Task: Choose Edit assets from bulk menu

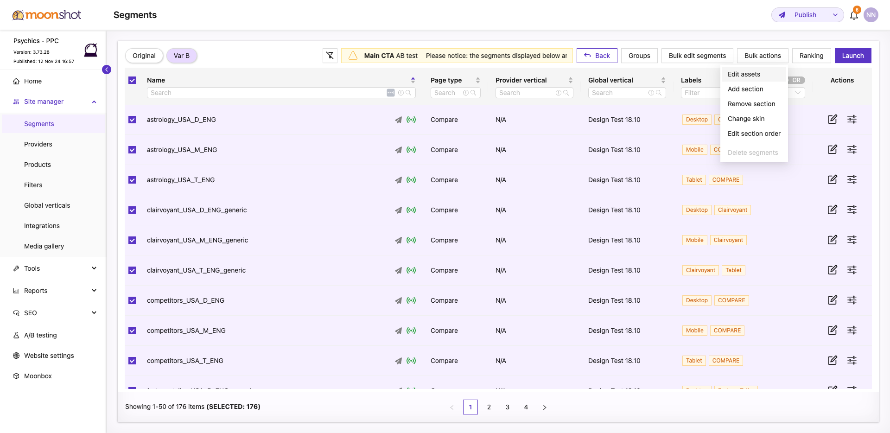Action: 754,74
